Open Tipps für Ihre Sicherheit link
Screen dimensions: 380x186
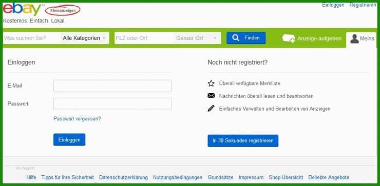coord(67,177)
